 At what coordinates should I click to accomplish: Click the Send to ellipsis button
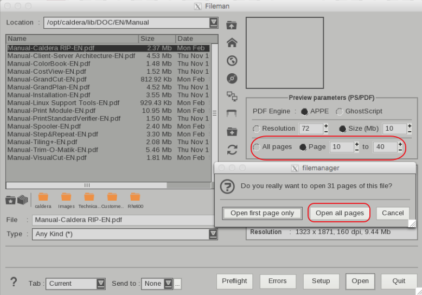click(177, 284)
